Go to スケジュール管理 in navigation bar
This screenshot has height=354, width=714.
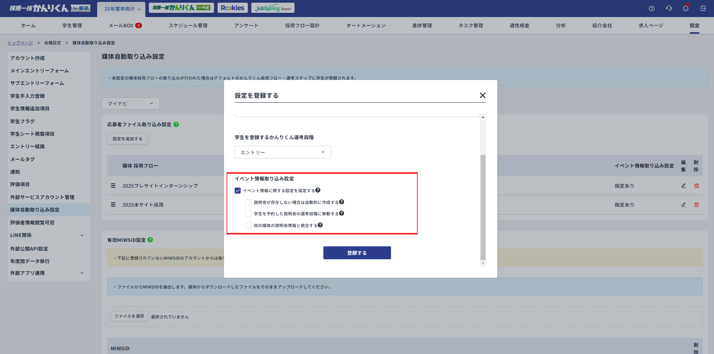(x=188, y=25)
